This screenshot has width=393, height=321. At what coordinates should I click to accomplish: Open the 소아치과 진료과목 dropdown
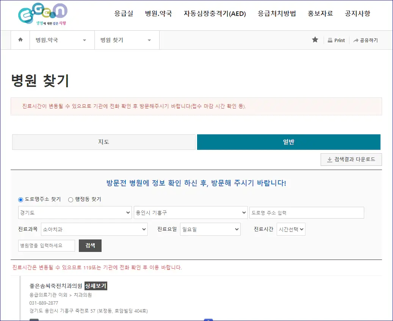click(x=94, y=229)
